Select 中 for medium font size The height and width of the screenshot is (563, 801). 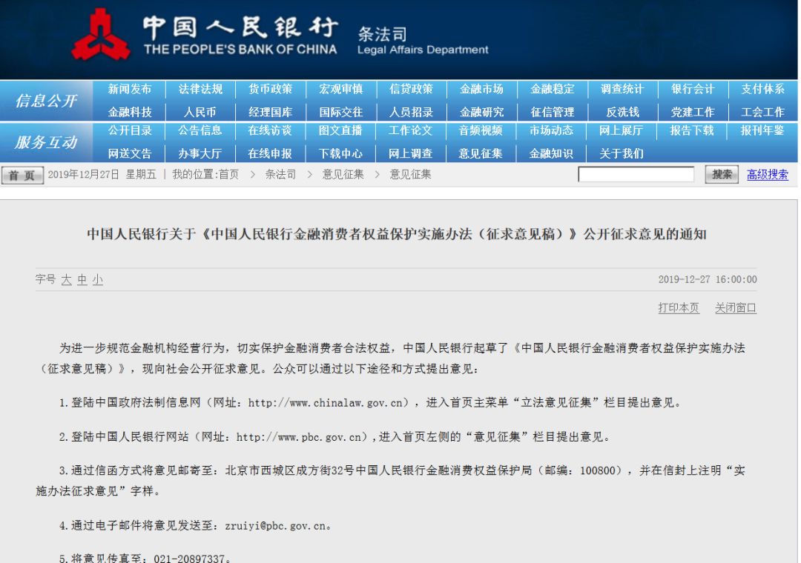(82, 280)
